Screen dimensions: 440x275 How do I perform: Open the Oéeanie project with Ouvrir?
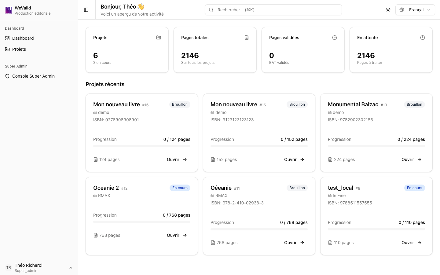[x=294, y=242]
